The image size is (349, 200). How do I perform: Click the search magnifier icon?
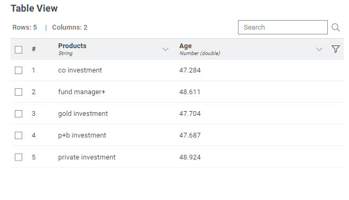(335, 28)
